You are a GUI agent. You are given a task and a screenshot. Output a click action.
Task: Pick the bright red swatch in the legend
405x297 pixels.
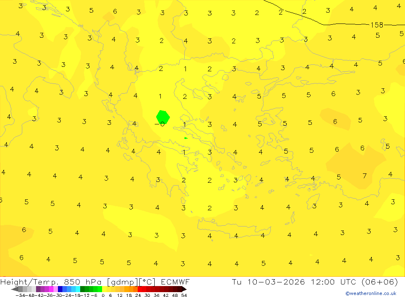[x=140, y=289]
